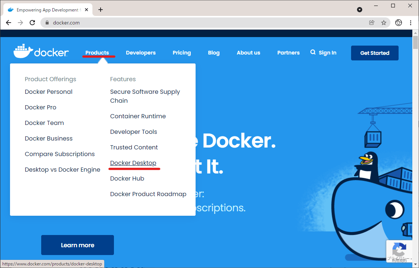The image size is (419, 268).
Task: Open a new tab with the plus icon
Action: [101, 10]
